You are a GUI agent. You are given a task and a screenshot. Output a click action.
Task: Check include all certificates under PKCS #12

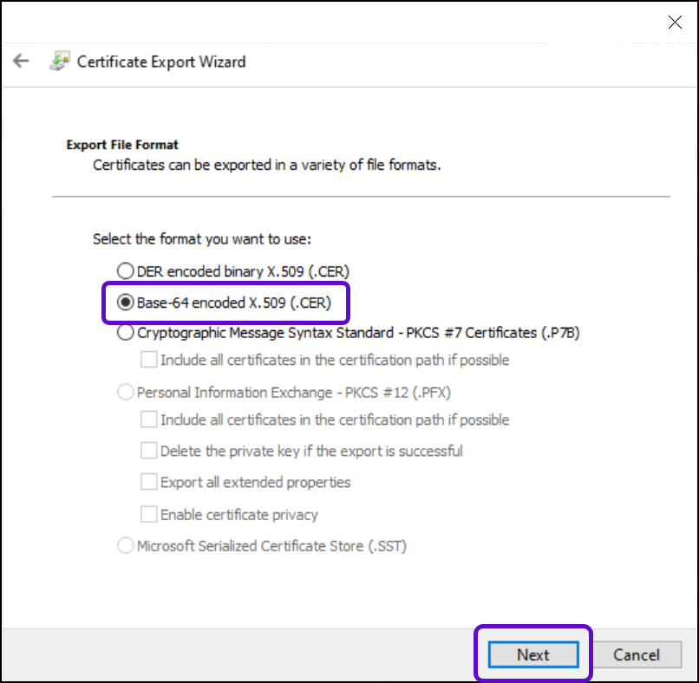click(x=149, y=420)
